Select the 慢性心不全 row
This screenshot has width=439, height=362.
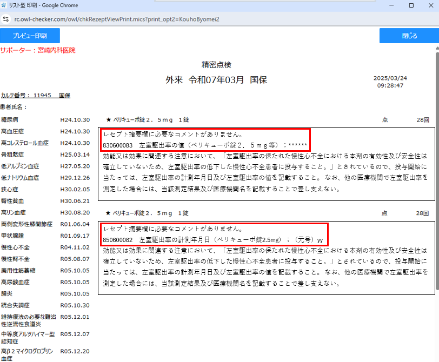click(45, 247)
